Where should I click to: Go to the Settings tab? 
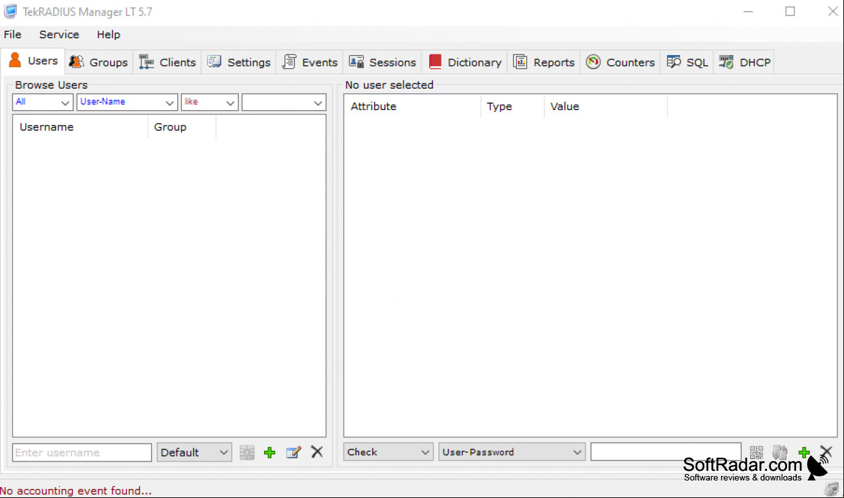tap(239, 62)
